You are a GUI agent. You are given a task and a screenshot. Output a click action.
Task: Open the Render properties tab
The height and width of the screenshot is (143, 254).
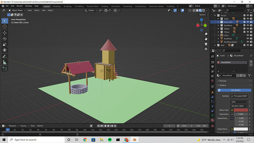click(212, 62)
